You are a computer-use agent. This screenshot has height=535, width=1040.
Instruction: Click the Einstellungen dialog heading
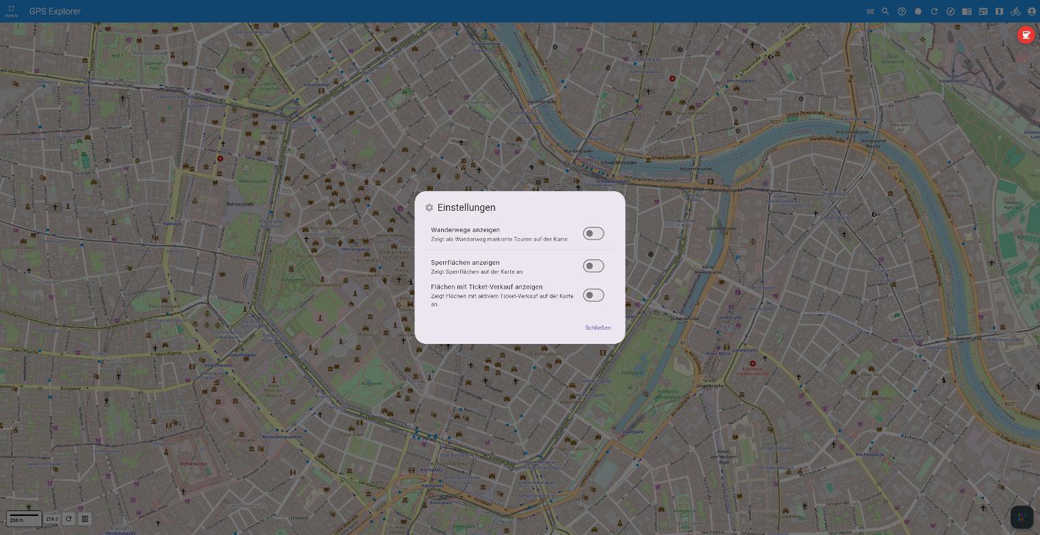coord(466,207)
